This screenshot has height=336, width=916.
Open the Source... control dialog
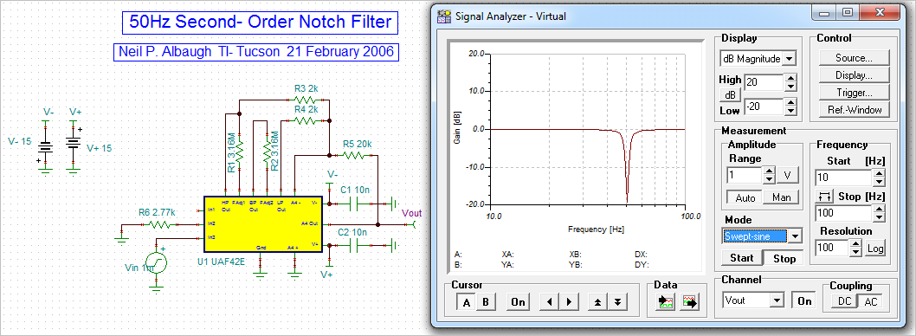pyautogui.click(x=854, y=58)
